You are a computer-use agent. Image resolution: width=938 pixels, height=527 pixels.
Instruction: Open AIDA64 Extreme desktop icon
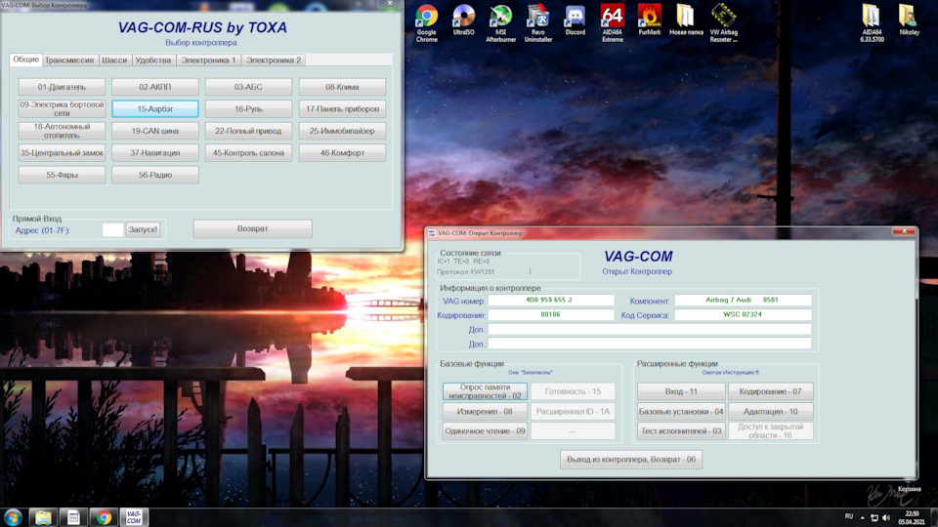coord(612,22)
